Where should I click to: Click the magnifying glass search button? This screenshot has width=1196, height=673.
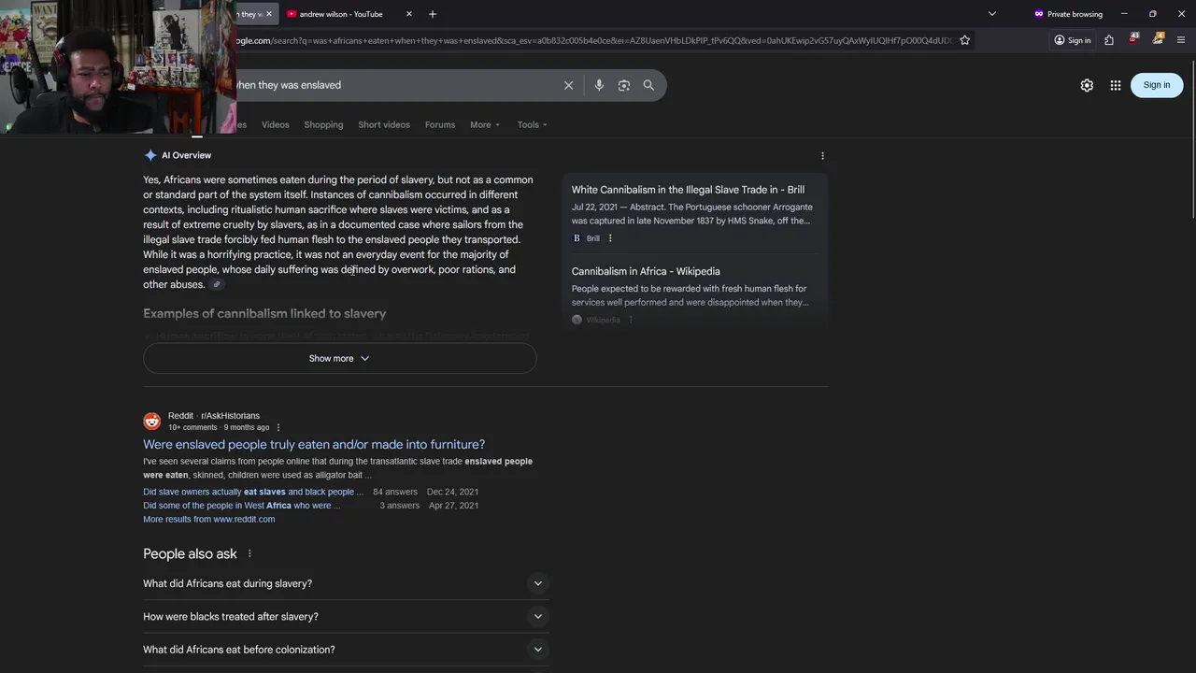click(648, 85)
